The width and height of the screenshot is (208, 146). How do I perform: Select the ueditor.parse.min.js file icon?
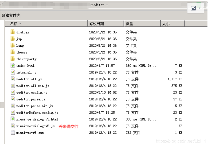13,106
